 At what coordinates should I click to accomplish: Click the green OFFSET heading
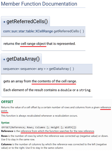[x=7, y=102]
